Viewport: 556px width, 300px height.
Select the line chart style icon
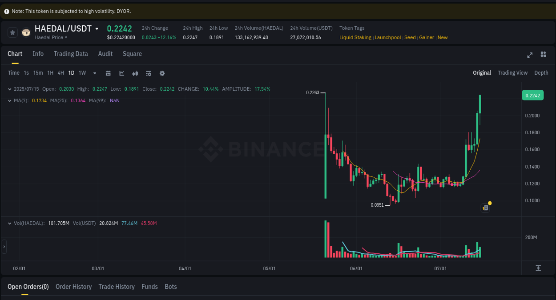pyautogui.click(x=121, y=73)
